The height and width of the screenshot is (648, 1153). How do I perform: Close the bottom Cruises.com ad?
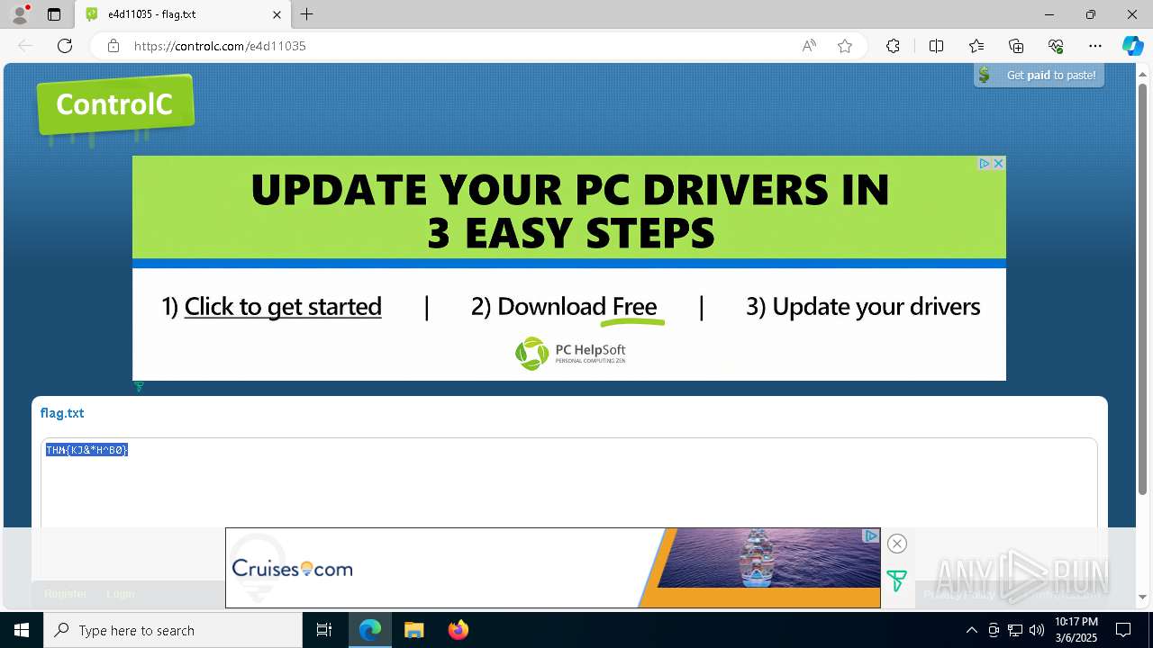(896, 544)
